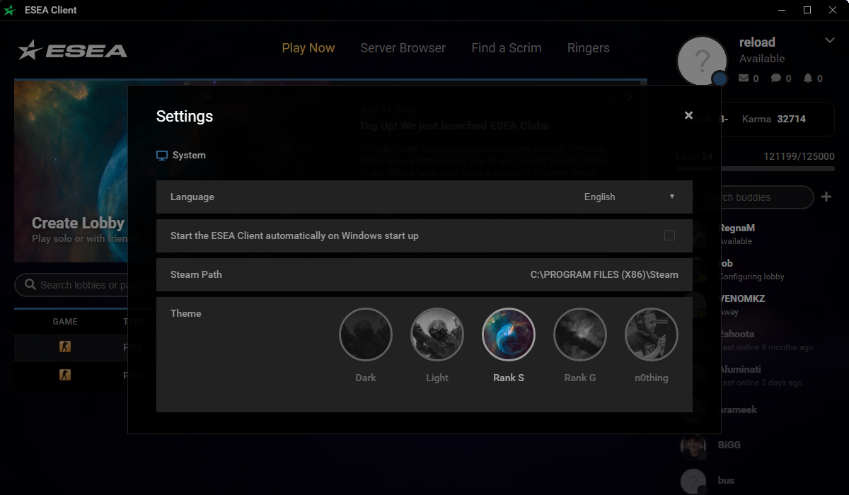
Task: Choose the Rank S theme
Action: [509, 334]
